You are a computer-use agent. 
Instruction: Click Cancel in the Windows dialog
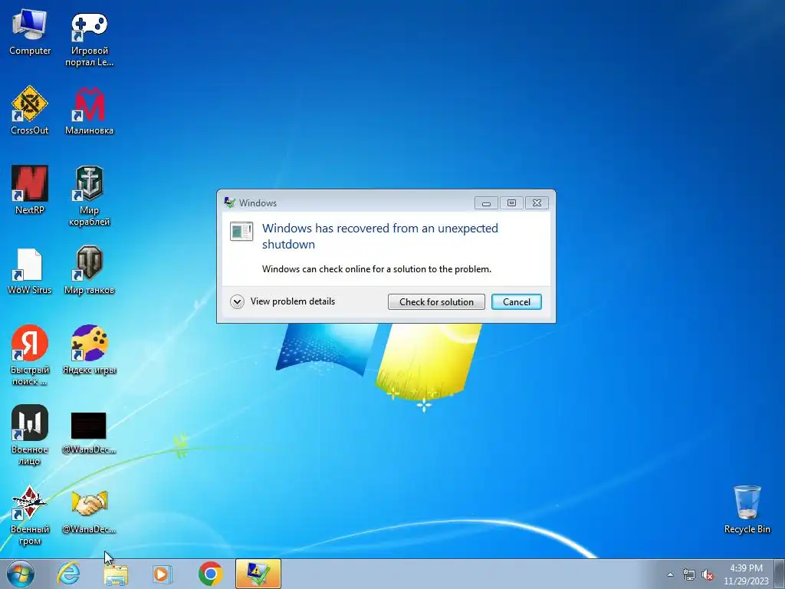(516, 301)
